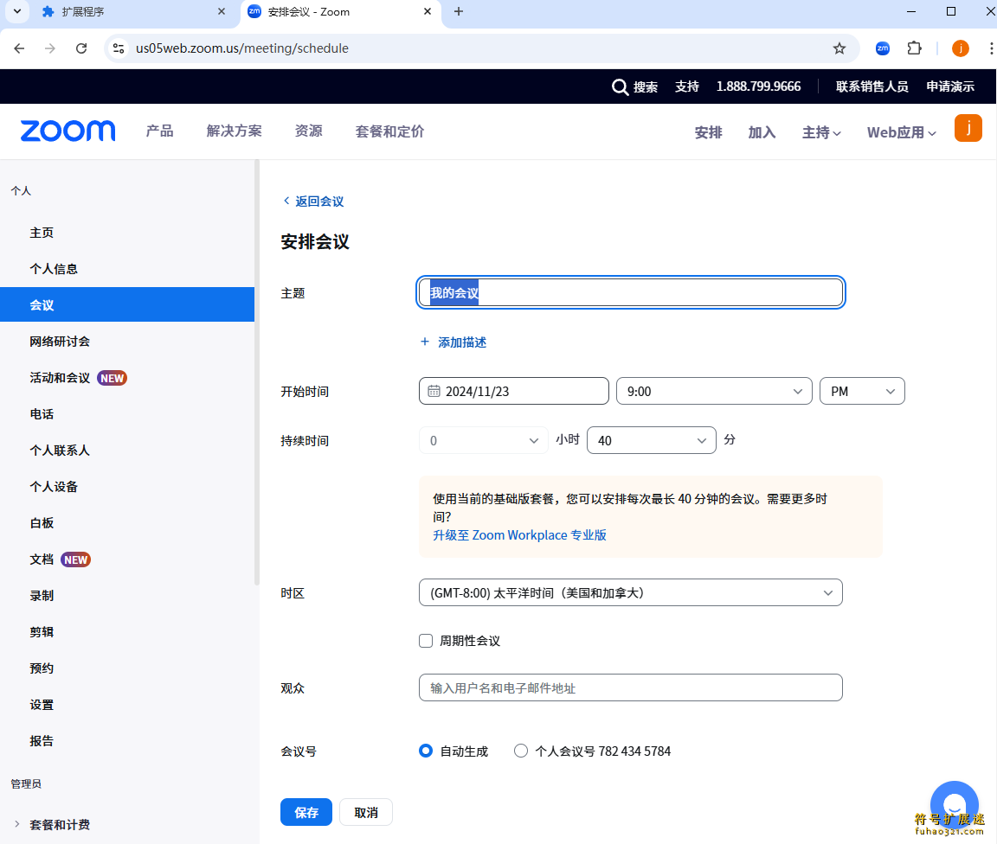Click the sidebar vertical scrollbar
Image resolution: width=997 pixels, height=844 pixels.
tap(257, 372)
